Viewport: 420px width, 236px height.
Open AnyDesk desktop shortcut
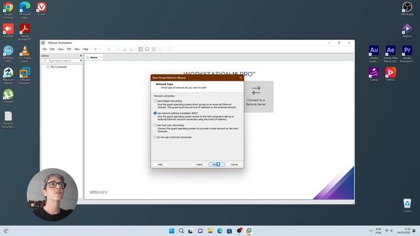point(8,31)
